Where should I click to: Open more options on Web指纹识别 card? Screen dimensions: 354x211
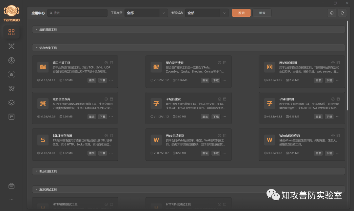225,153
